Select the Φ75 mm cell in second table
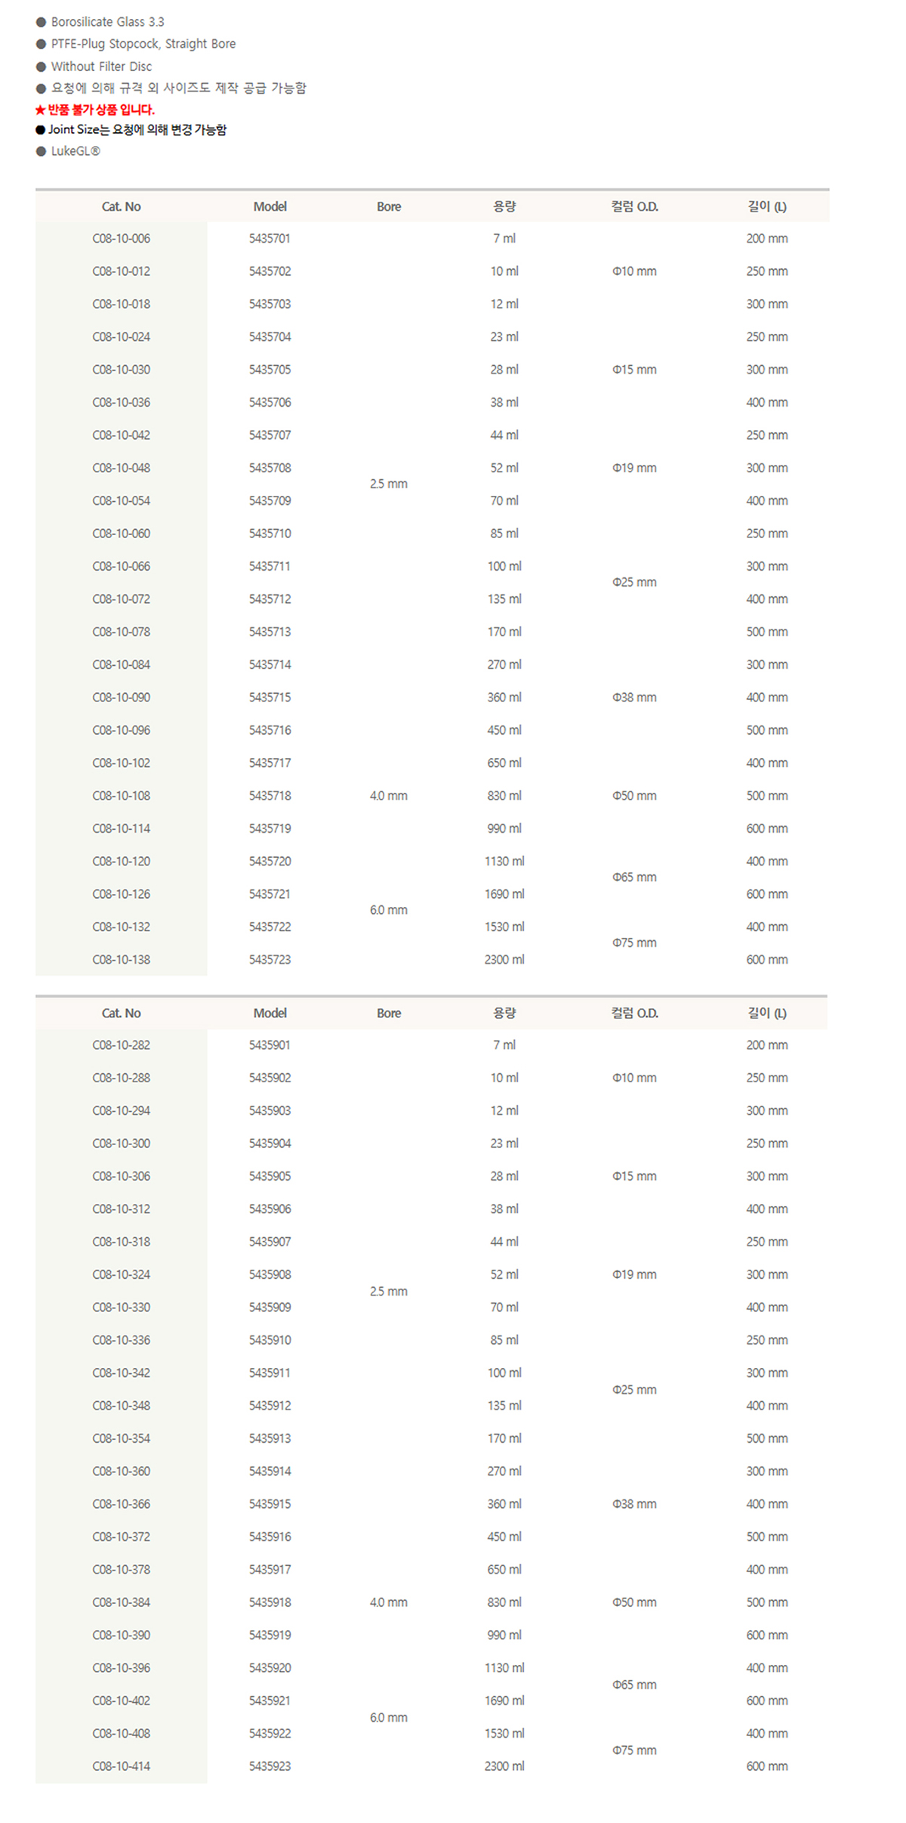The height and width of the screenshot is (1823, 906). click(x=634, y=1750)
